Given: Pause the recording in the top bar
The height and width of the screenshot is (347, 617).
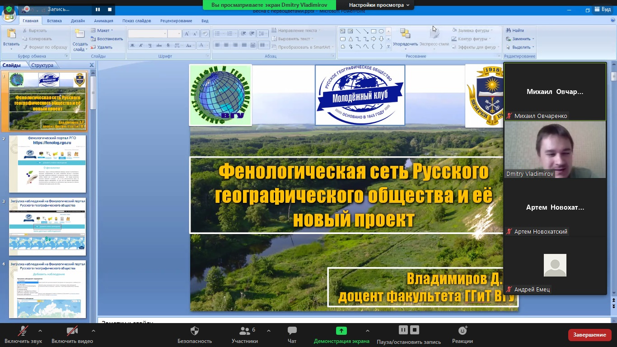Looking at the screenshot, I should point(98,9).
